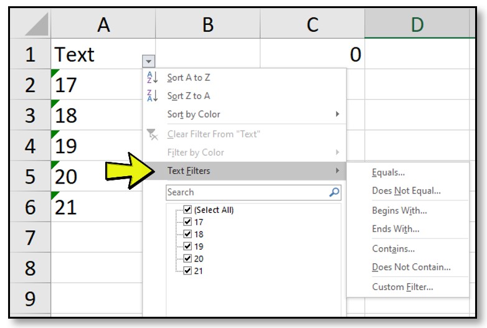Screen dimensions: 487x328
Task: Choose Equals... from Text Filters submenu
Action: tap(388, 172)
